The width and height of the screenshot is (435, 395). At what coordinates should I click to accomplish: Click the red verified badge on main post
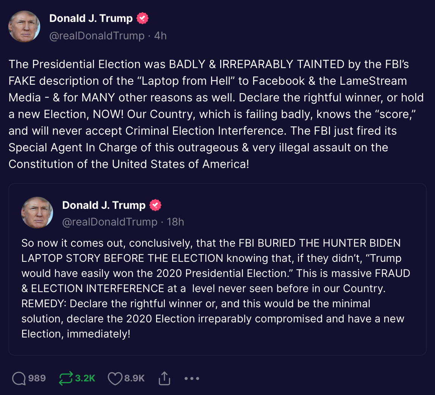click(x=142, y=18)
